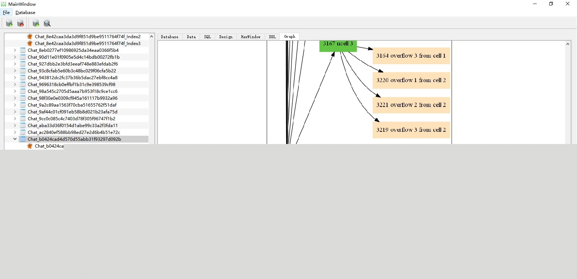Click table icon of Chat_9af44c01cf091eb58b8d021b23afa75d
Image resolution: width=577 pixels, height=279 pixels.
click(23, 112)
